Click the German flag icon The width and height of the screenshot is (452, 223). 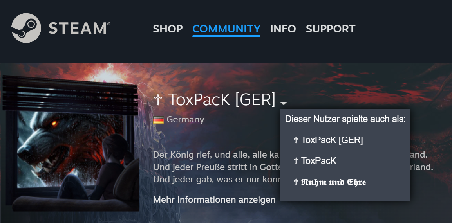pyautogui.click(x=159, y=120)
